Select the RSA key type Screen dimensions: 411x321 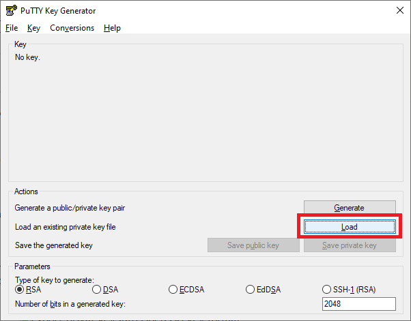28,290
